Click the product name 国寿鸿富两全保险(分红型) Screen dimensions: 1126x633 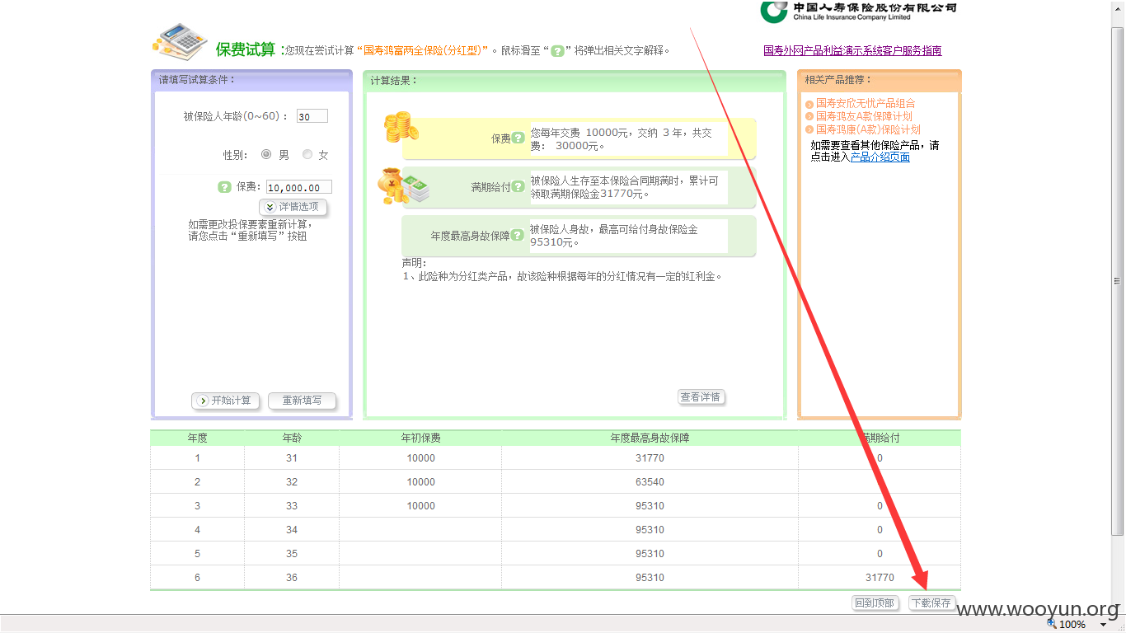[x=421, y=50]
